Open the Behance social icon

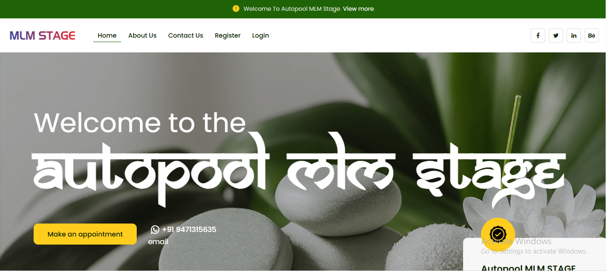tap(591, 35)
